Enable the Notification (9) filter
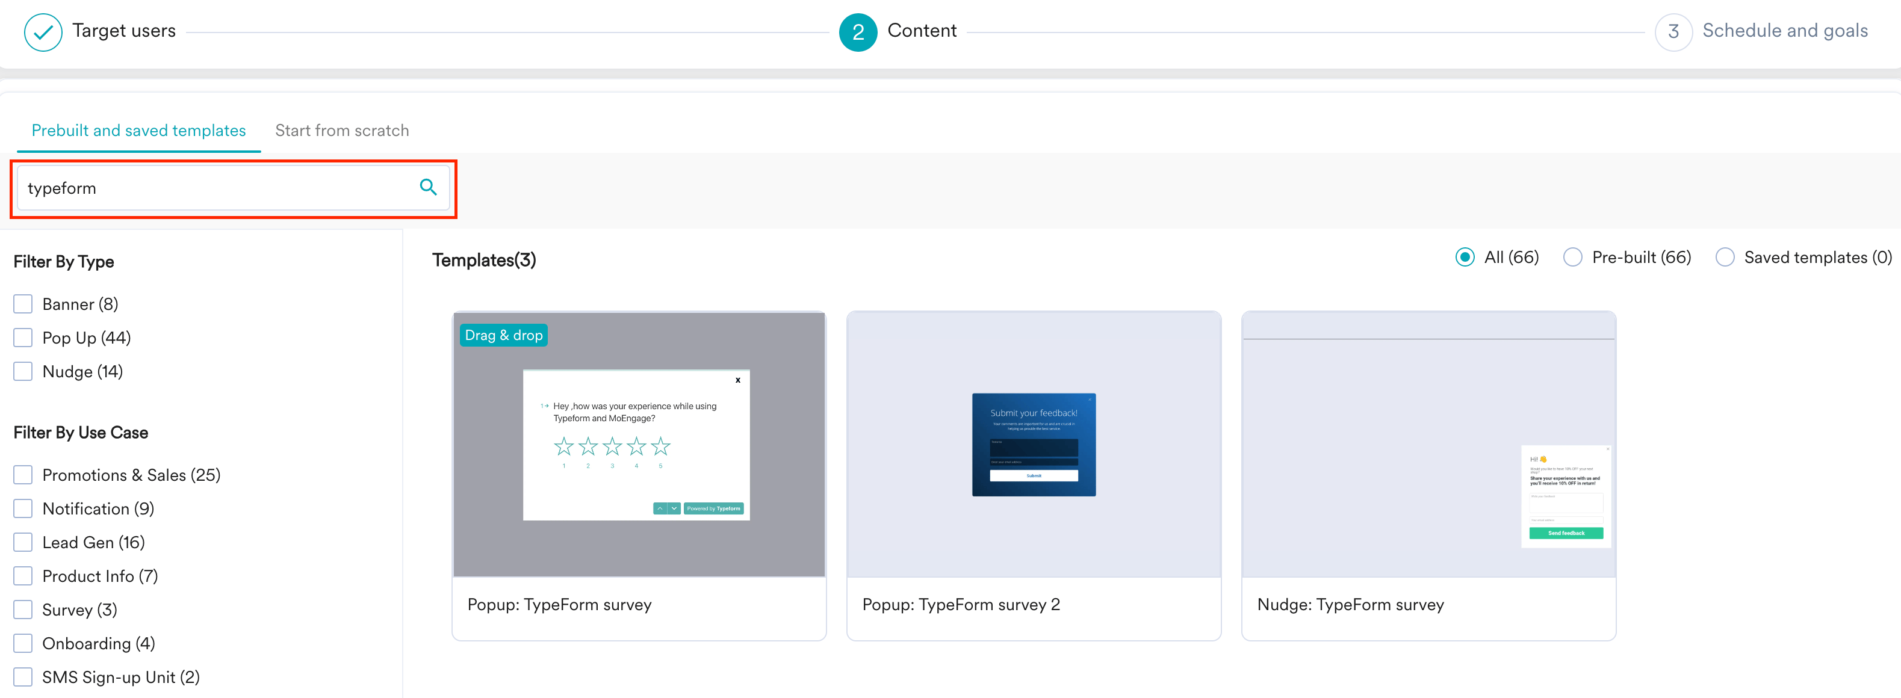Image resolution: width=1901 pixels, height=698 pixels. pyautogui.click(x=23, y=508)
